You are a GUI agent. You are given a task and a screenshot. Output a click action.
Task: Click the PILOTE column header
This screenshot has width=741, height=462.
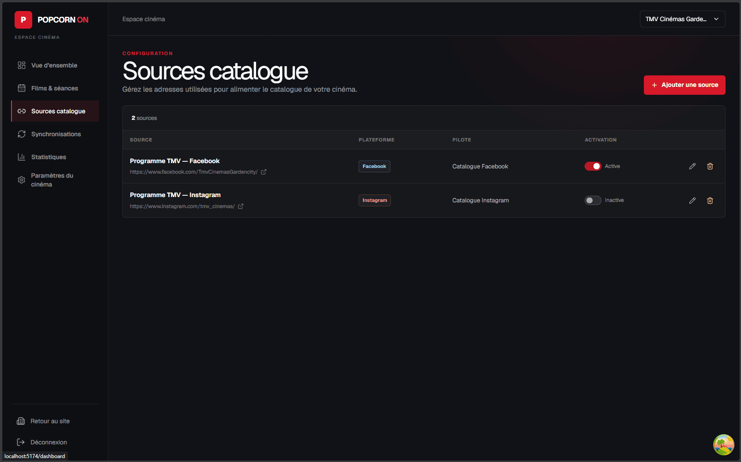(461, 140)
